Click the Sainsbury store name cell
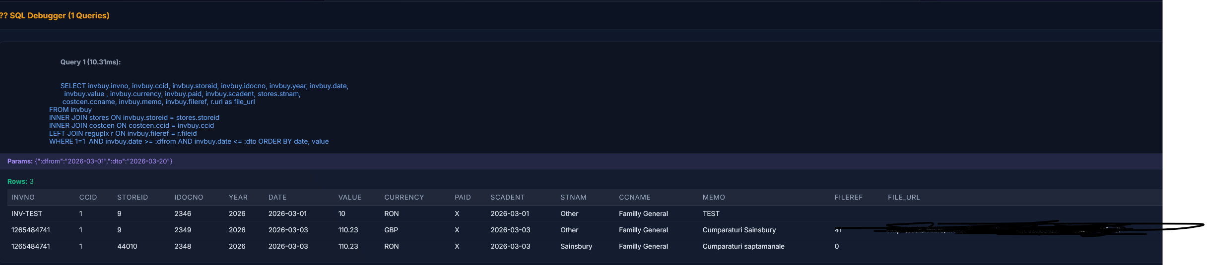This screenshot has width=1207, height=265. pyautogui.click(x=576, y=246)
